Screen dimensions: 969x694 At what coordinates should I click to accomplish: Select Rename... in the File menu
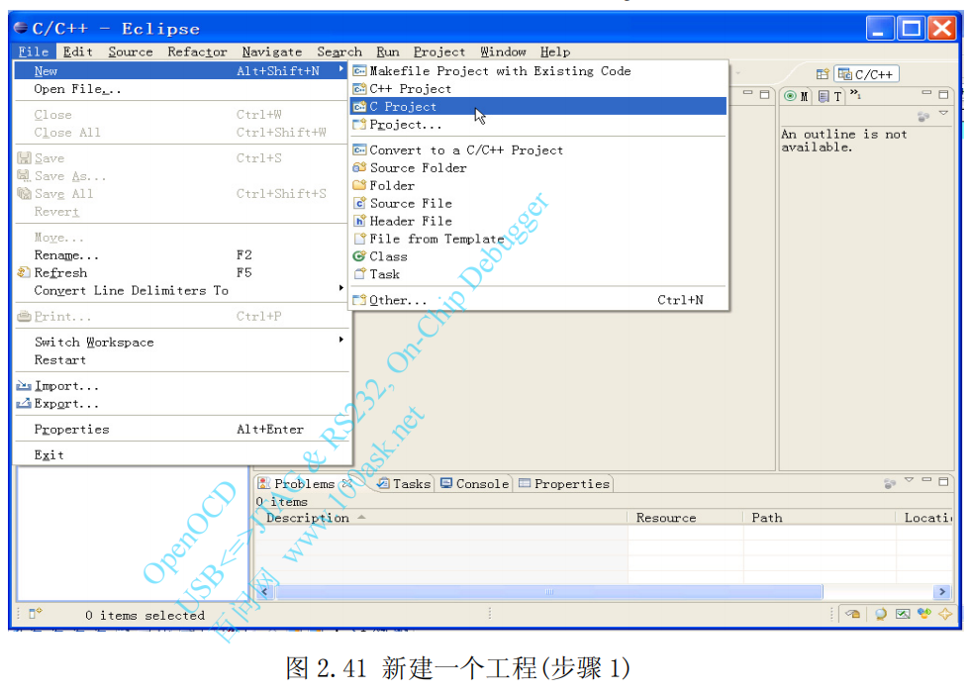(x=182, y=254)
